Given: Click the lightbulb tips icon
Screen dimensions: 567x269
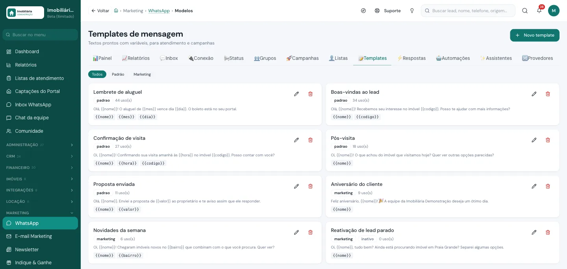Looking at the screenshot, I should (412, 11).
